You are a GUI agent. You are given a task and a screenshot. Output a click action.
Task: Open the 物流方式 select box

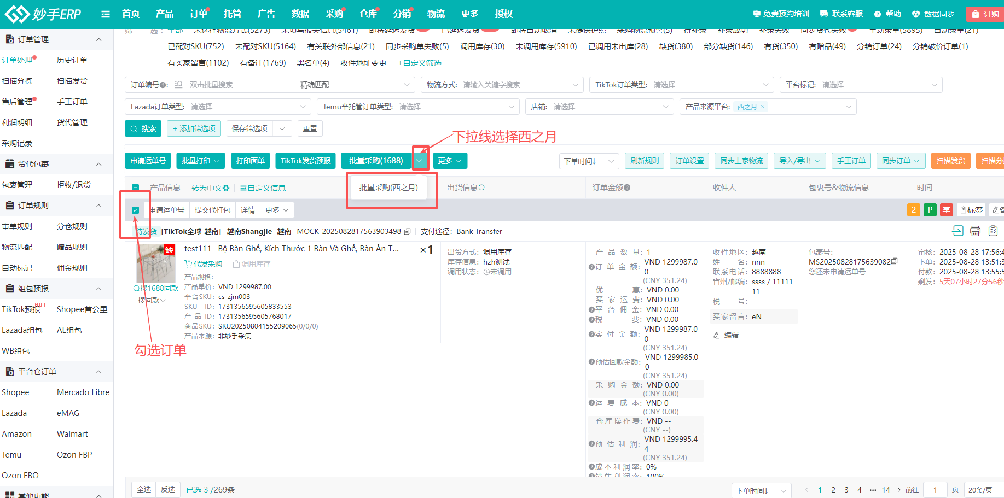(502, 85)
